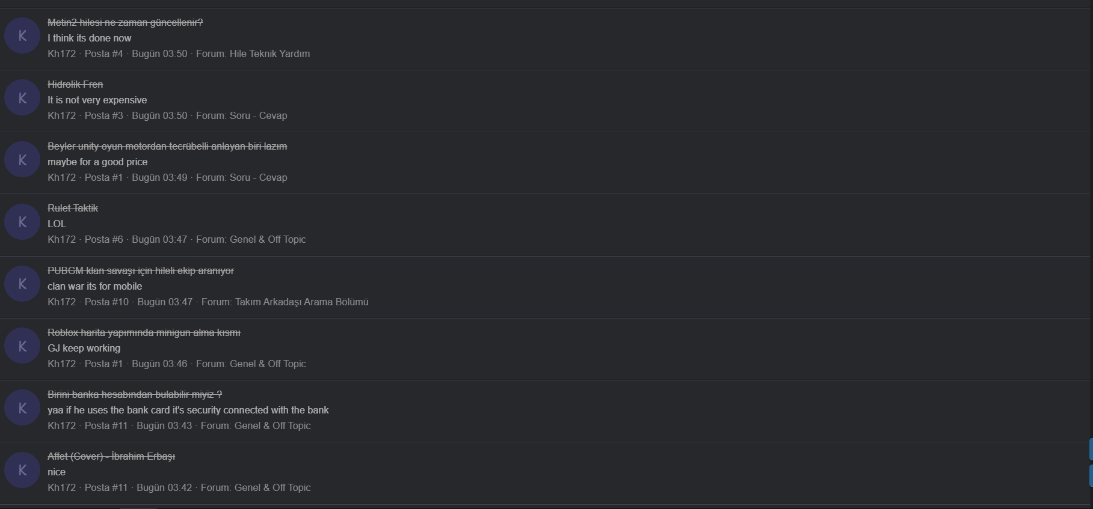Open 'Roblox harita yapımında minigun' thread
Image resolution: width=1093 pixels, height=509 pixels.
click(x=144, y=332)
